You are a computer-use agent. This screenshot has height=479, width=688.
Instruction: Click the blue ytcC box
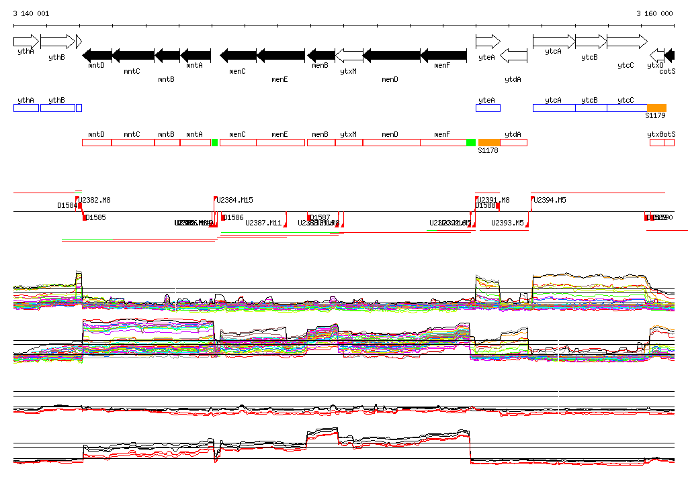628,108
